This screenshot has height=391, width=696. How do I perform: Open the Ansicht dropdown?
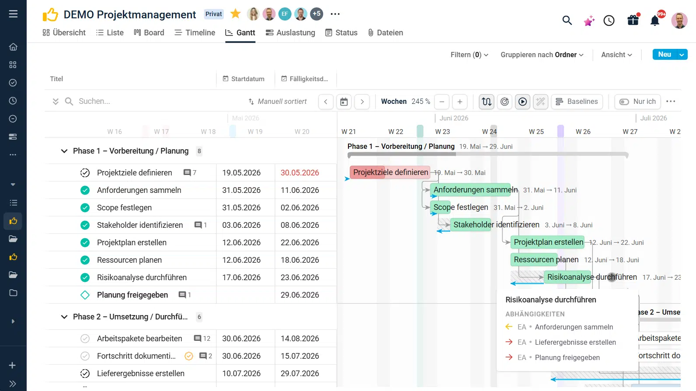pos(616,55)
